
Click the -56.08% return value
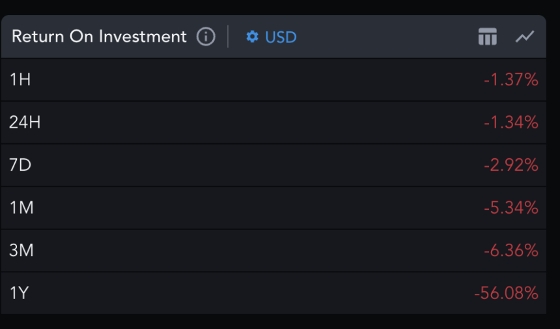point(506,293)
